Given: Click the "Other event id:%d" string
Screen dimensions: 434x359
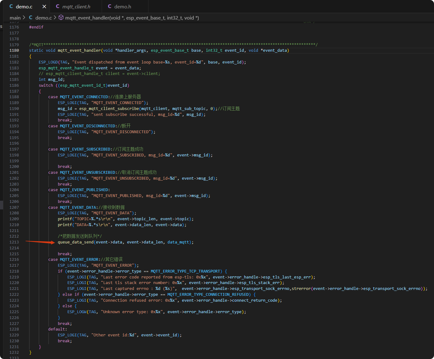Looking at the screenshot, I should click(x=114, y=335).
